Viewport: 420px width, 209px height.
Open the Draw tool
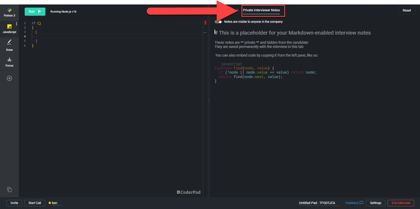(x=9, y=45)
